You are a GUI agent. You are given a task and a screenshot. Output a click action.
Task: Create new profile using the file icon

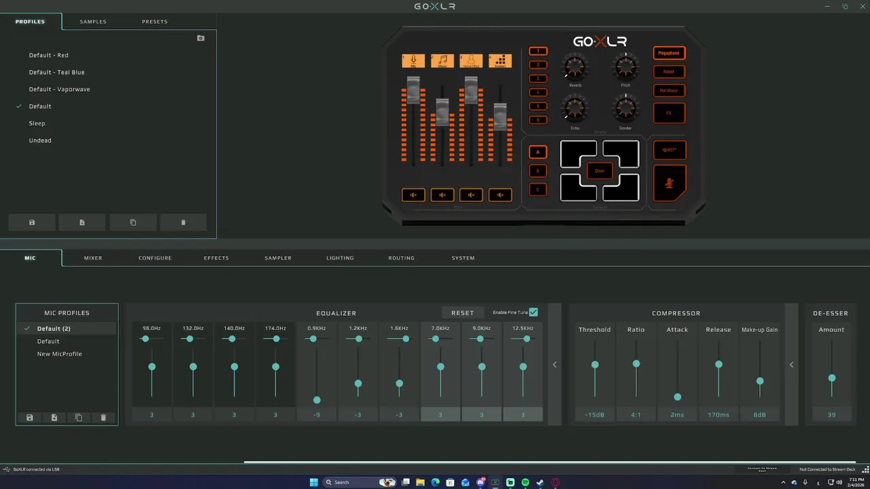(82, 222)
